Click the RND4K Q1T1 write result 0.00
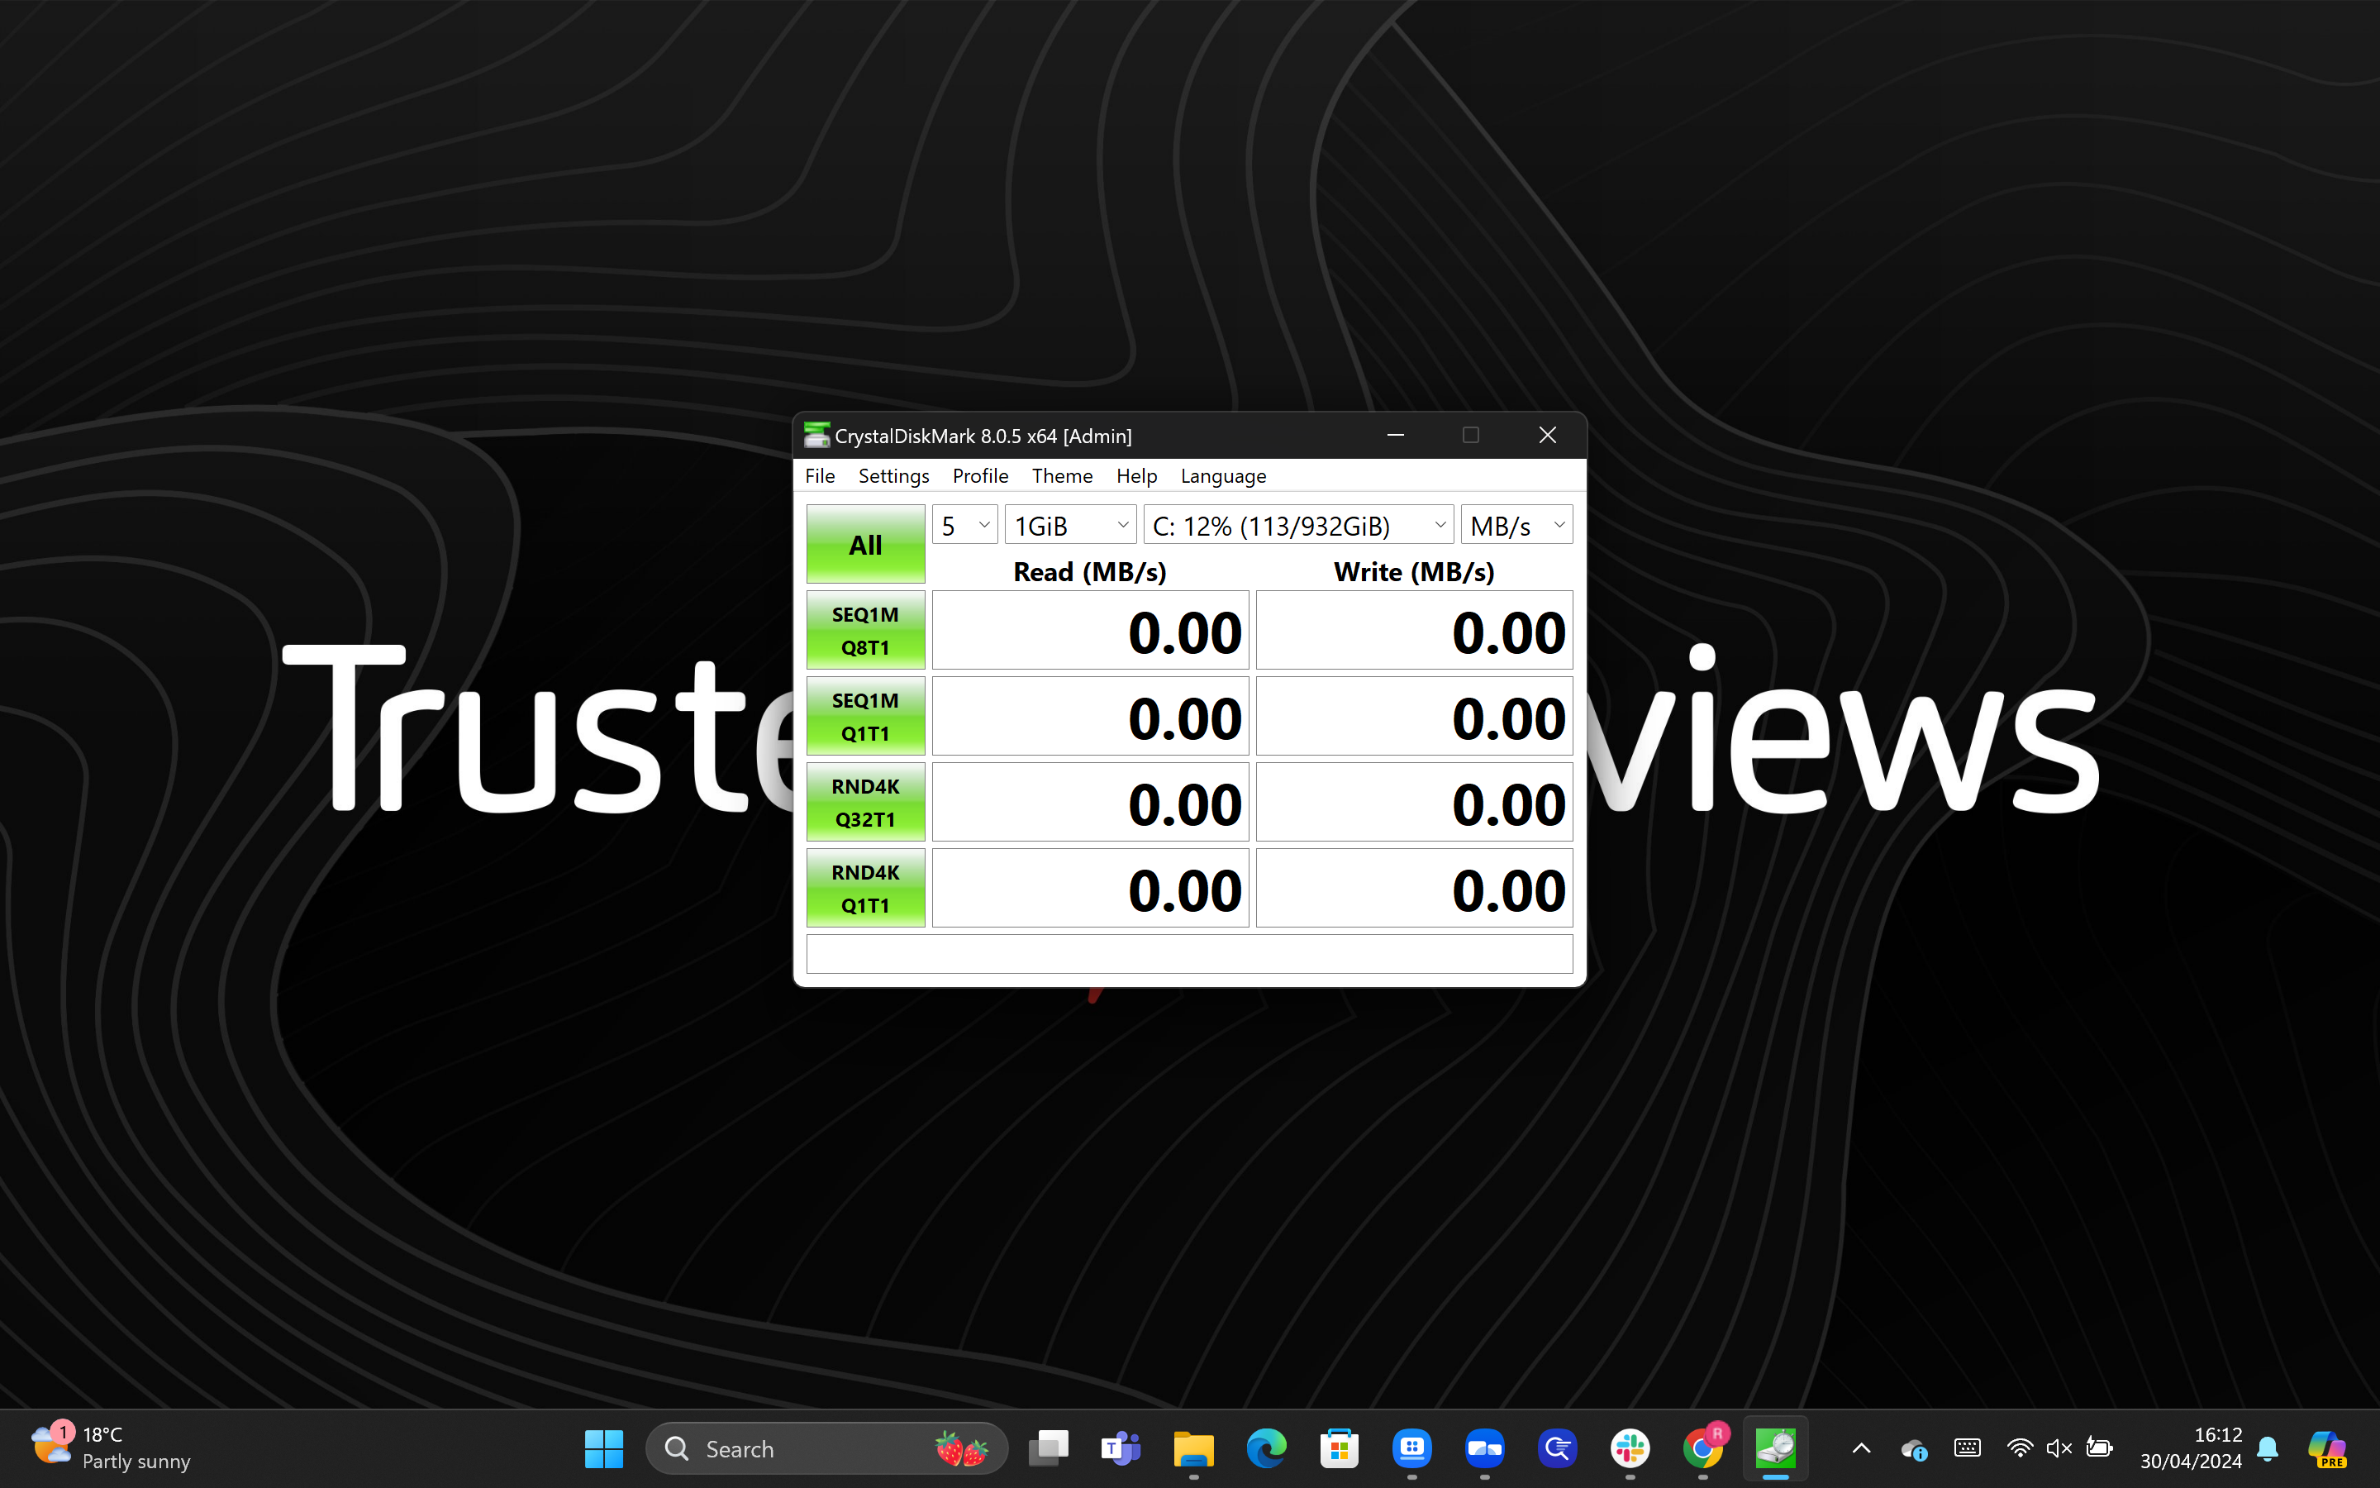This screenshot has width=2380, height=1488. click(1414, 888)
